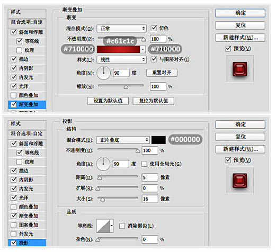This screenshot has height=252, width=276.
Task: Click the angle dial in drop shadow panel
Action: (103, 164)
